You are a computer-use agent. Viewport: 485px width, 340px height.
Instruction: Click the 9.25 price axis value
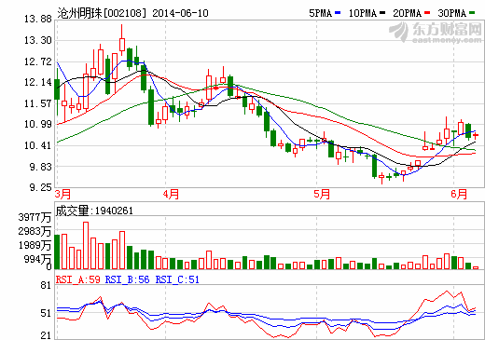pos(40,187)
